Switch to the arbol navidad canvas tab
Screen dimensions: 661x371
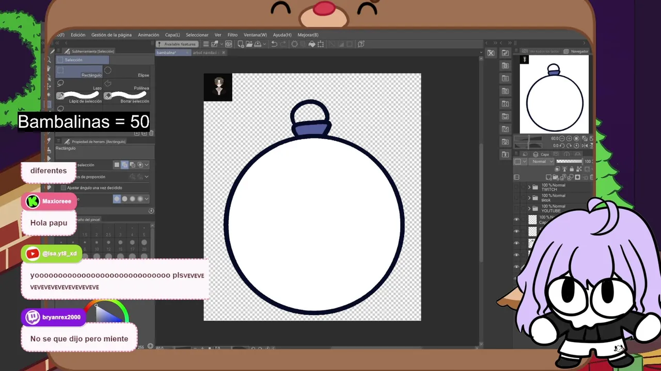coord(204,53)
